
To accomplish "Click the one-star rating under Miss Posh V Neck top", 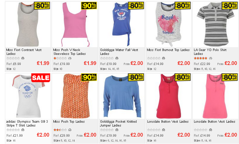I will 60,58.
